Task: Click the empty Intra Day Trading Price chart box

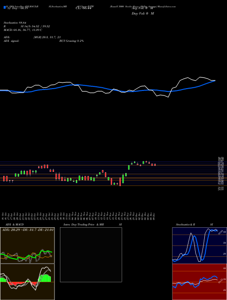Action: click(91, 255)
